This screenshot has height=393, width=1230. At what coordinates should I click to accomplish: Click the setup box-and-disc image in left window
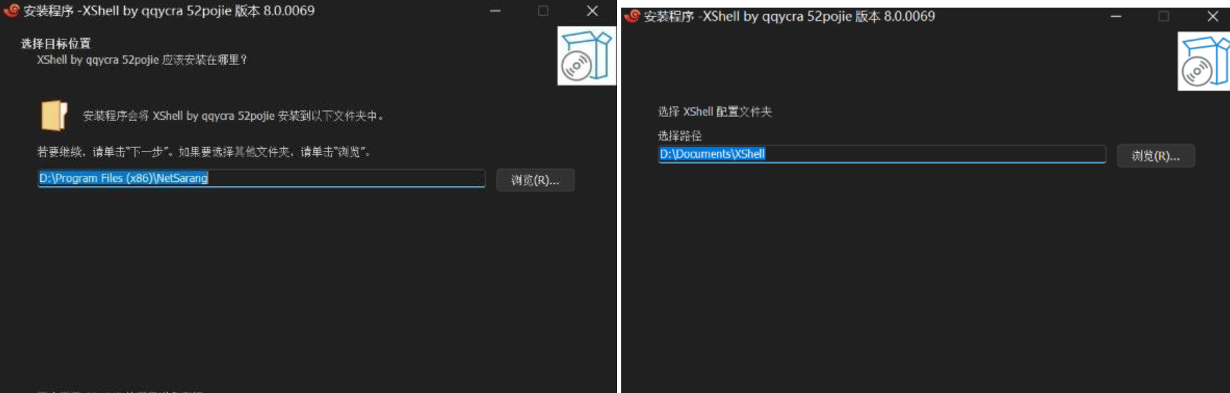point(587,56)
